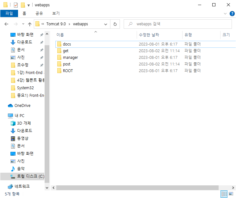The height and width of the screenshot is (198, 236).
Task: Expand the ribbon with the chevron
Action: (225, 14)
